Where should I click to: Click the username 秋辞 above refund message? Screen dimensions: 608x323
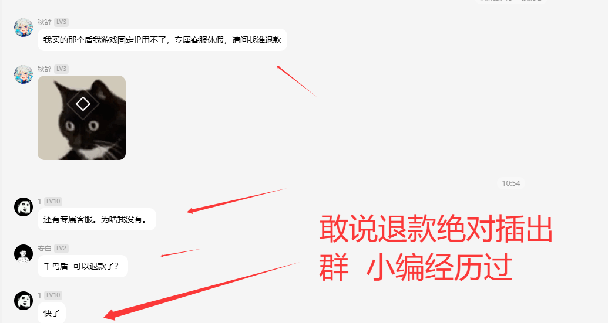coord(45,22)
